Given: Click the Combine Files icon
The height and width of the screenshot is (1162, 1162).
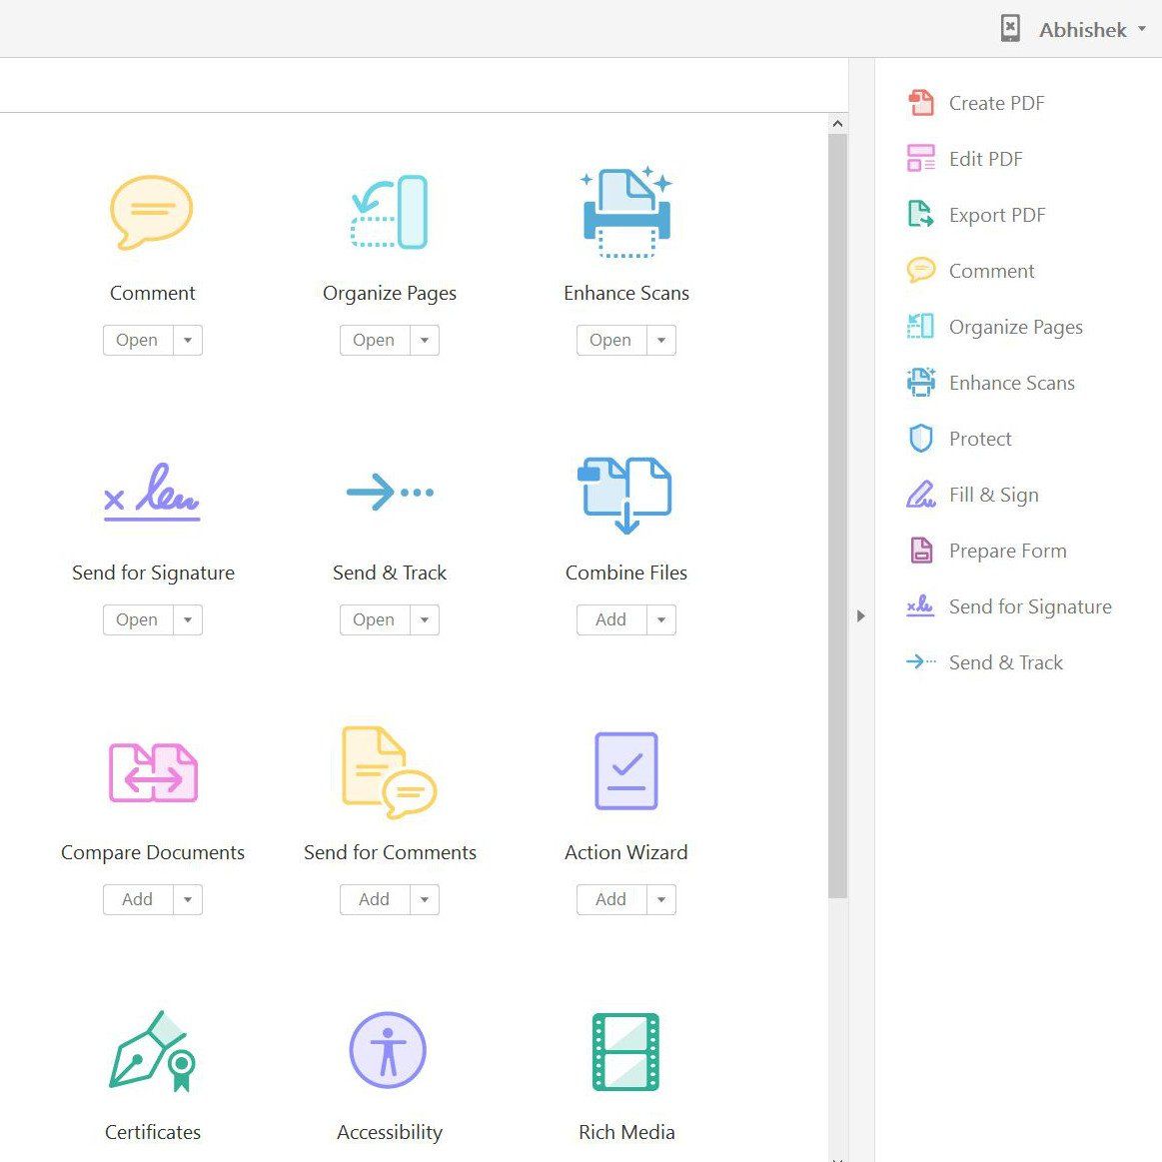Looking at the screenshot, I should point(625,493).
